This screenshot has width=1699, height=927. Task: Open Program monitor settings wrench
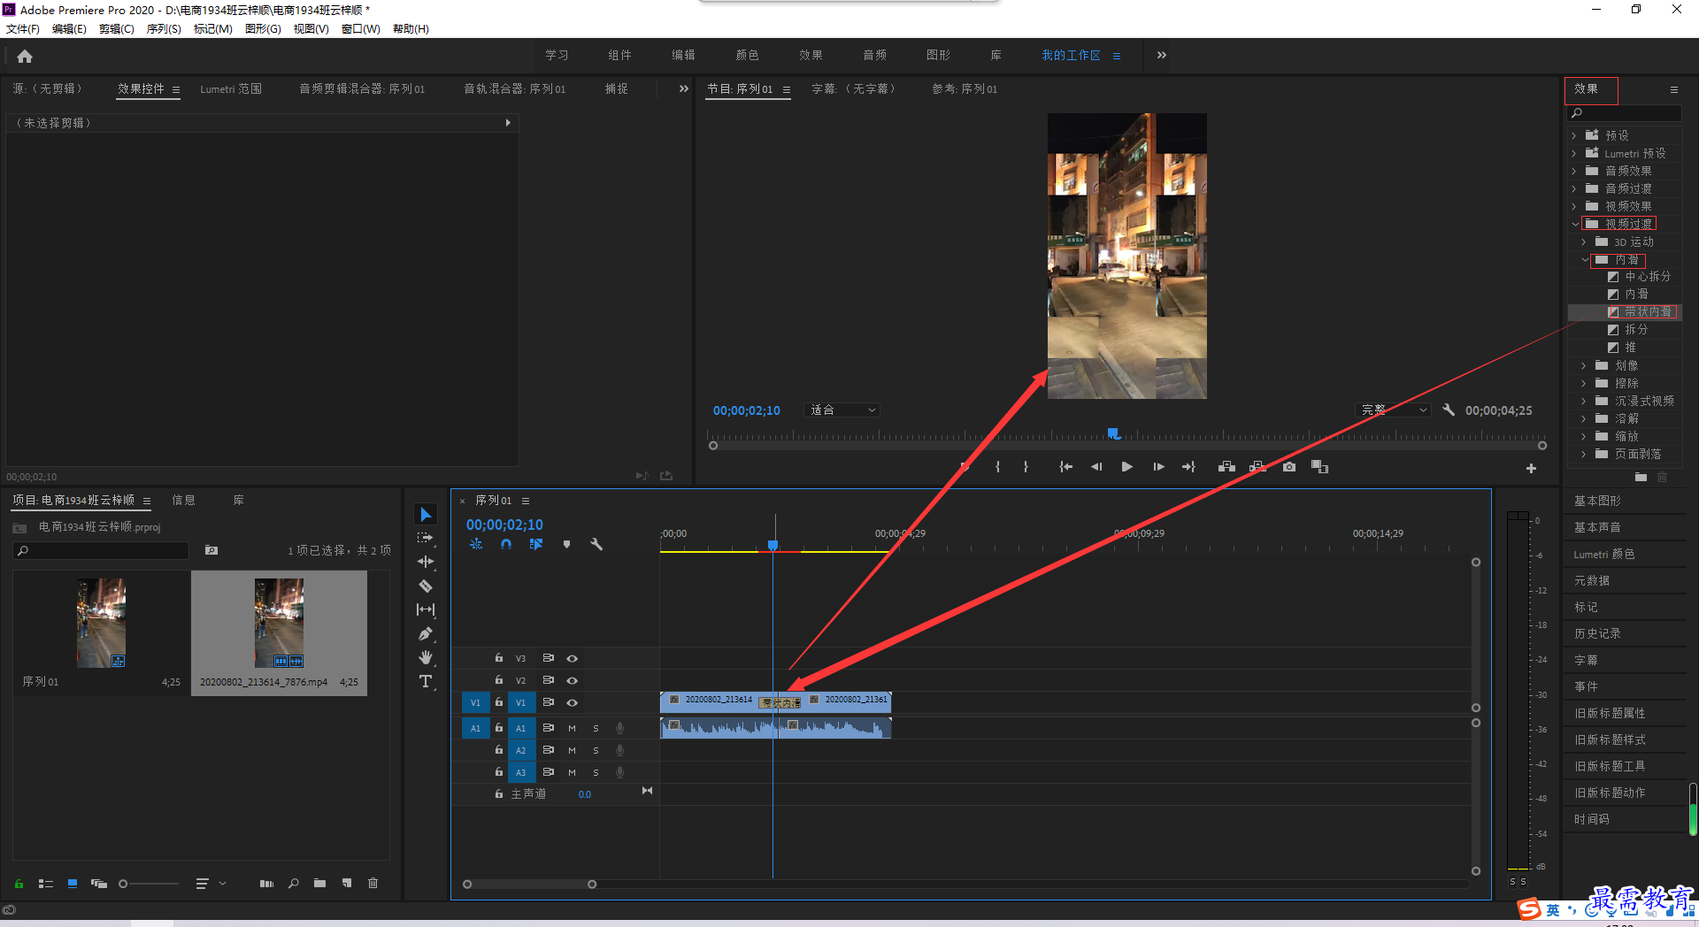1449,410
